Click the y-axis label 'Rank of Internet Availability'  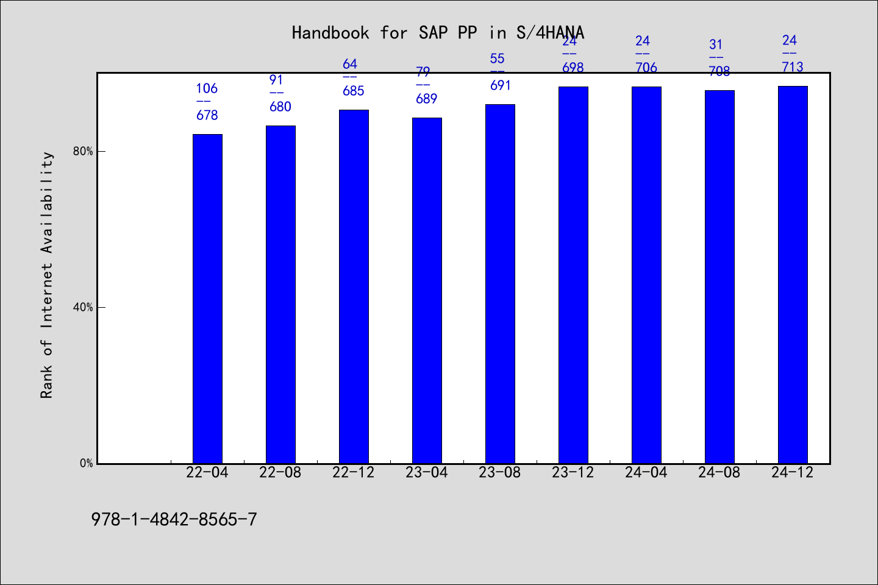(47, 275)
